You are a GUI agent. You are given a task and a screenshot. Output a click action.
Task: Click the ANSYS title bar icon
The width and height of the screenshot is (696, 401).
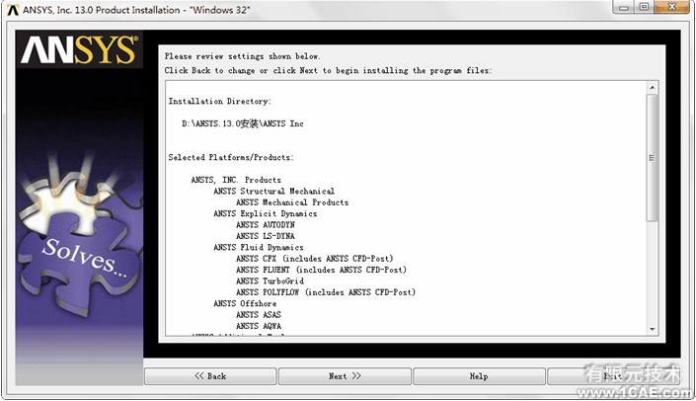(x=13, y=10)
